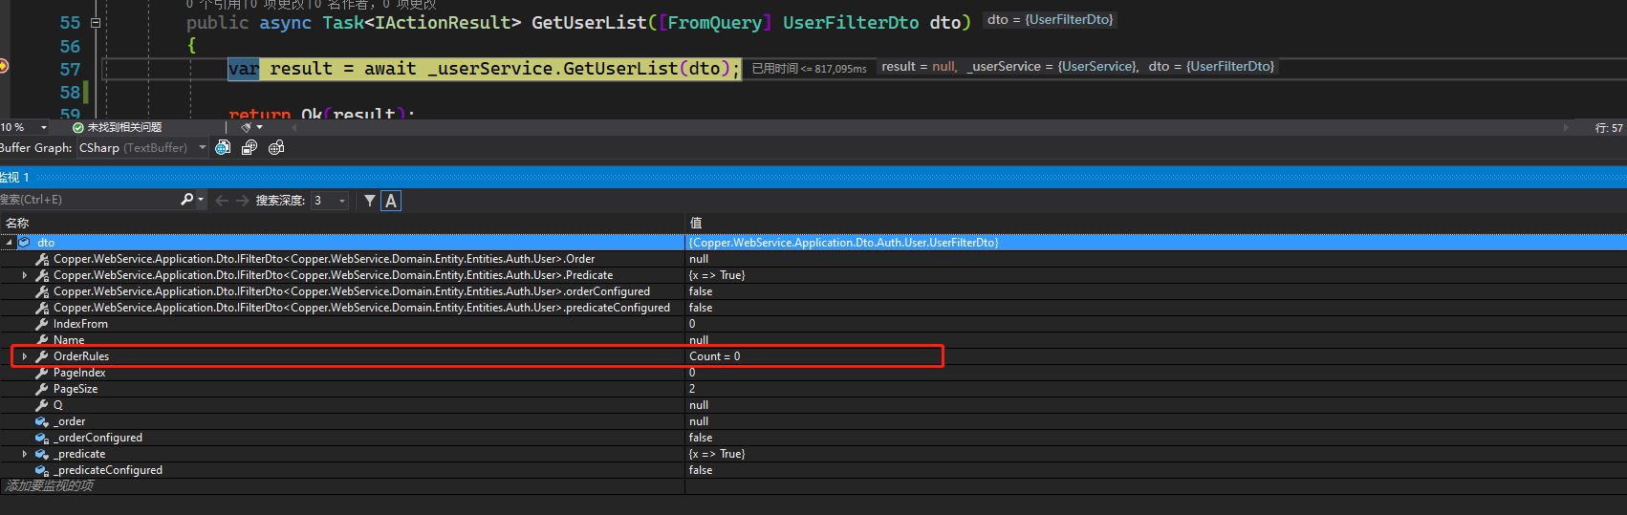The height and width of the screenshot is (515, 1627).
Task: Click the wrench icon beside PageSize
Action: pos(42,389)
